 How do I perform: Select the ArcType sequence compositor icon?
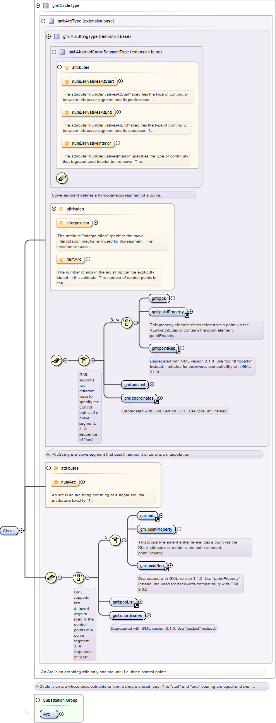[x=51, y=578]
